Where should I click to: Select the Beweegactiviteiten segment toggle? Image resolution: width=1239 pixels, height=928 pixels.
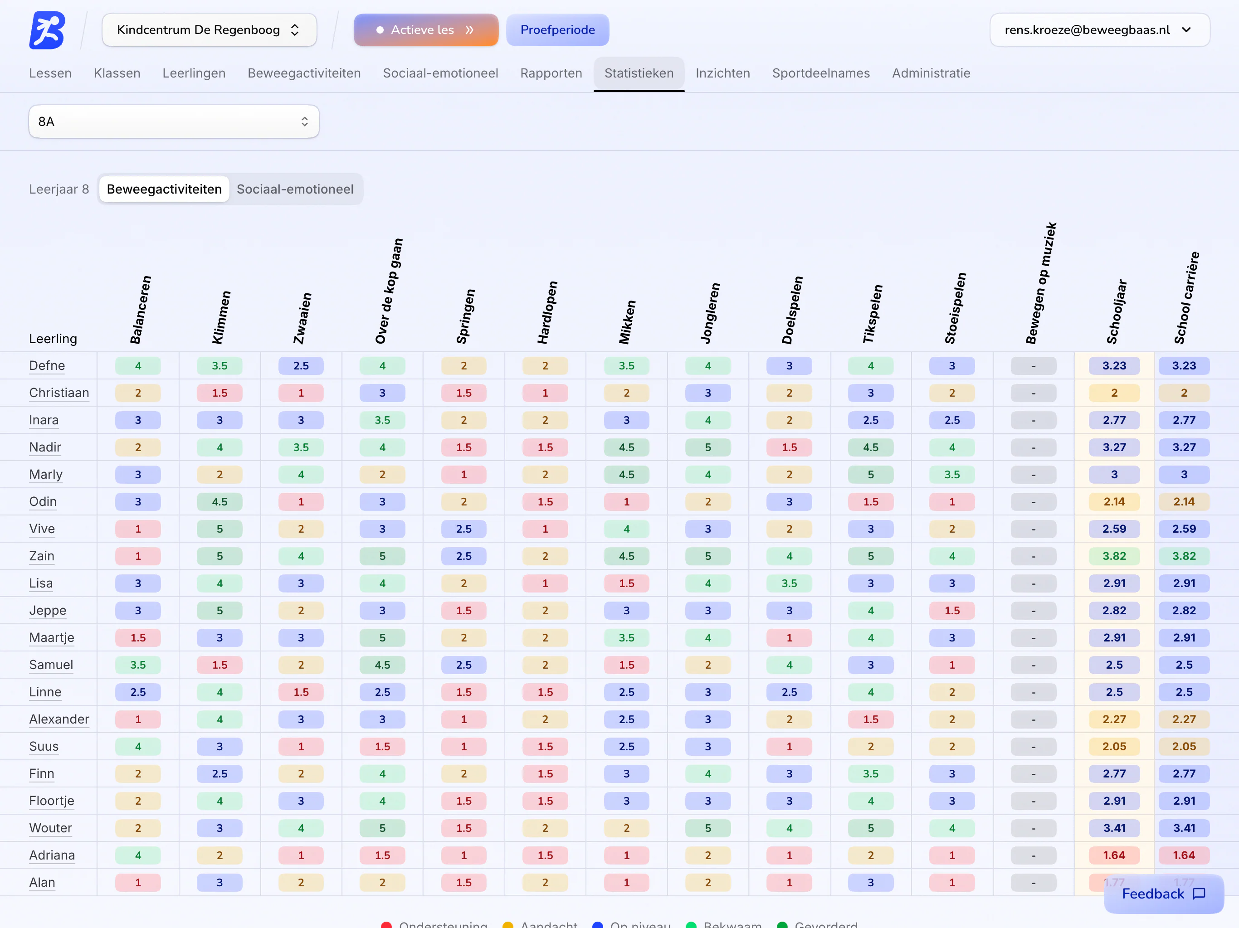tap(164, 189)
